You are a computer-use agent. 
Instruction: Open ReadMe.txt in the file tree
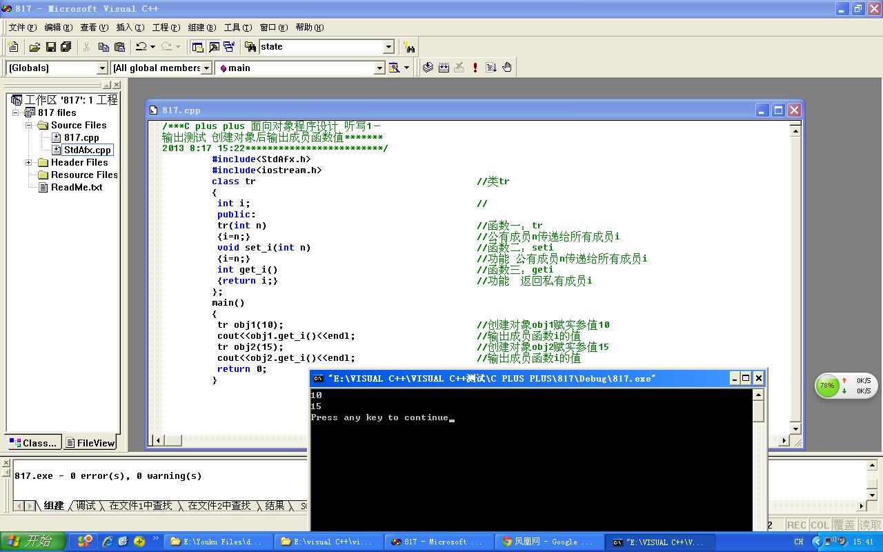(76, 187)
